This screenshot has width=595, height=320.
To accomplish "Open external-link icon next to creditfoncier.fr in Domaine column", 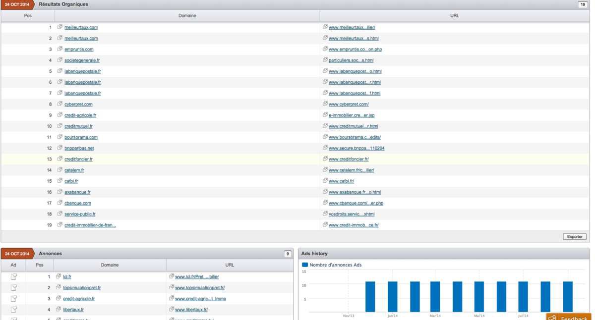I will point(59,159).
